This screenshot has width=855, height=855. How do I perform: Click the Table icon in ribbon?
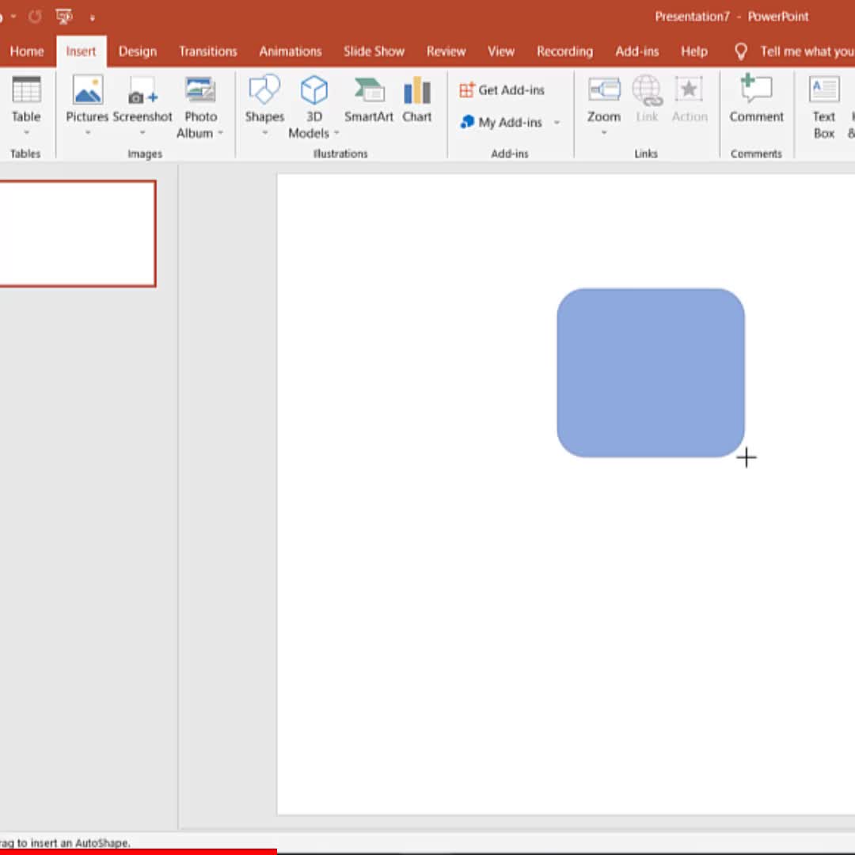[x=26, y=91]
